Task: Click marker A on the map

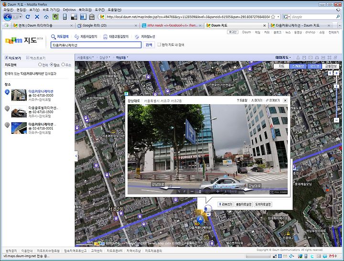Action: click(x=200, y=219)
